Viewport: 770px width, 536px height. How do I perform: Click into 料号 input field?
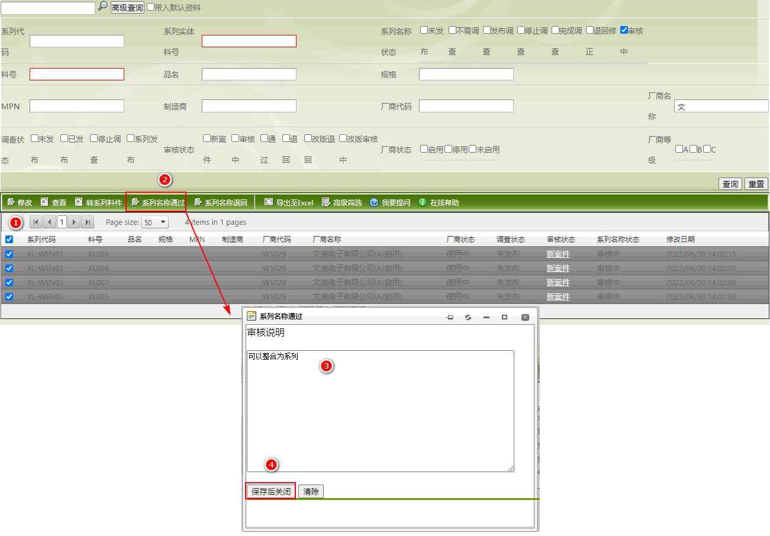tap(77, 74)
